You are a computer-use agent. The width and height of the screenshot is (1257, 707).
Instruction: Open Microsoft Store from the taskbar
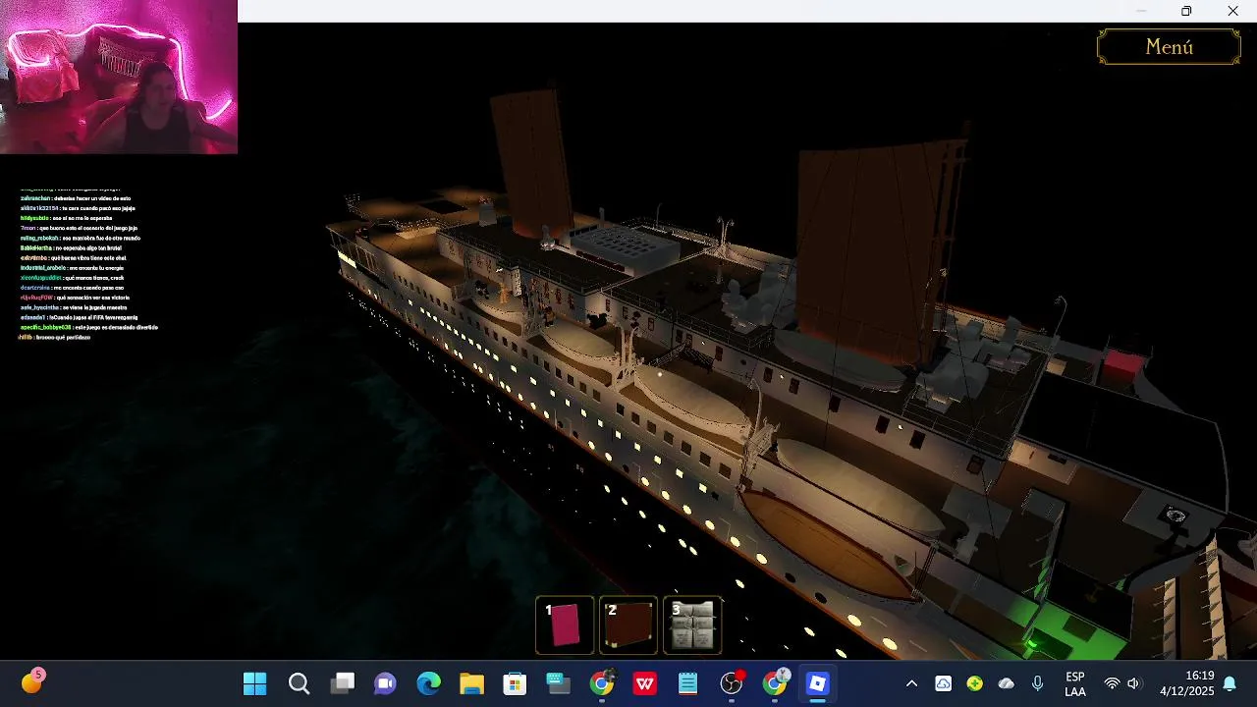pos(515,684)
